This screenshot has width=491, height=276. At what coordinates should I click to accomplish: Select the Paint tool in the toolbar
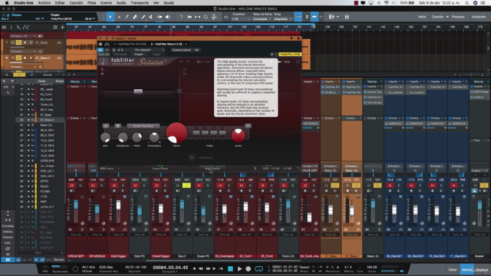click(143, 17)
